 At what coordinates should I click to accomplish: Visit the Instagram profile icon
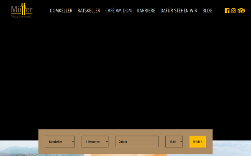tap(233, 11)
